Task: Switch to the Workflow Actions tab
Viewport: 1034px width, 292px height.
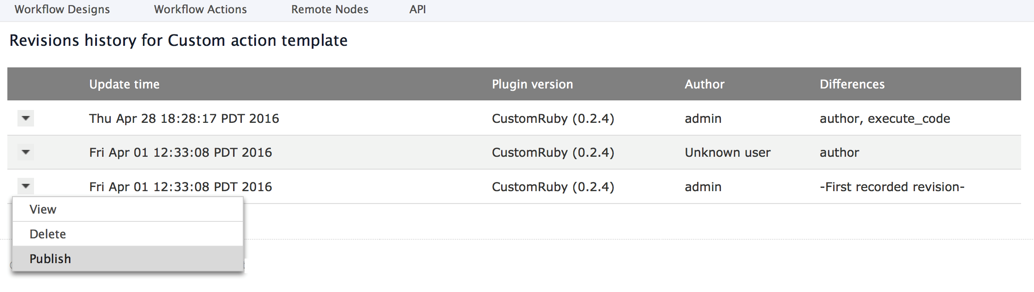Action: pyautogui.click(x=200, y=9)
